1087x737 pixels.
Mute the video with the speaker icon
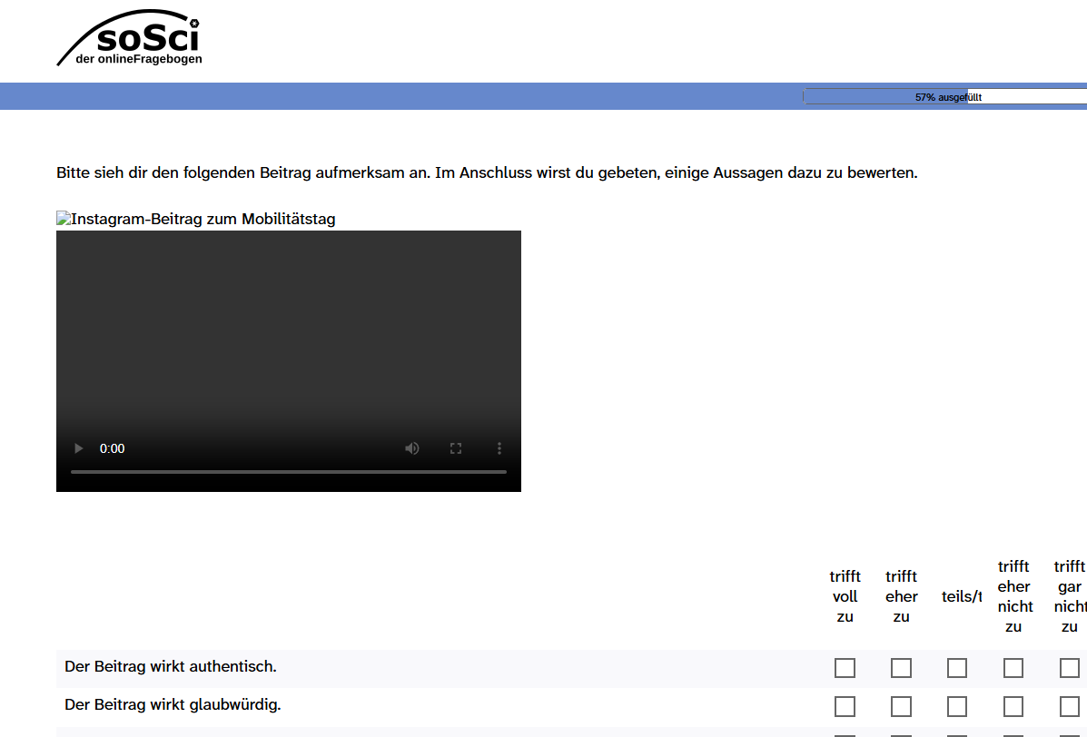coord(412,448)
